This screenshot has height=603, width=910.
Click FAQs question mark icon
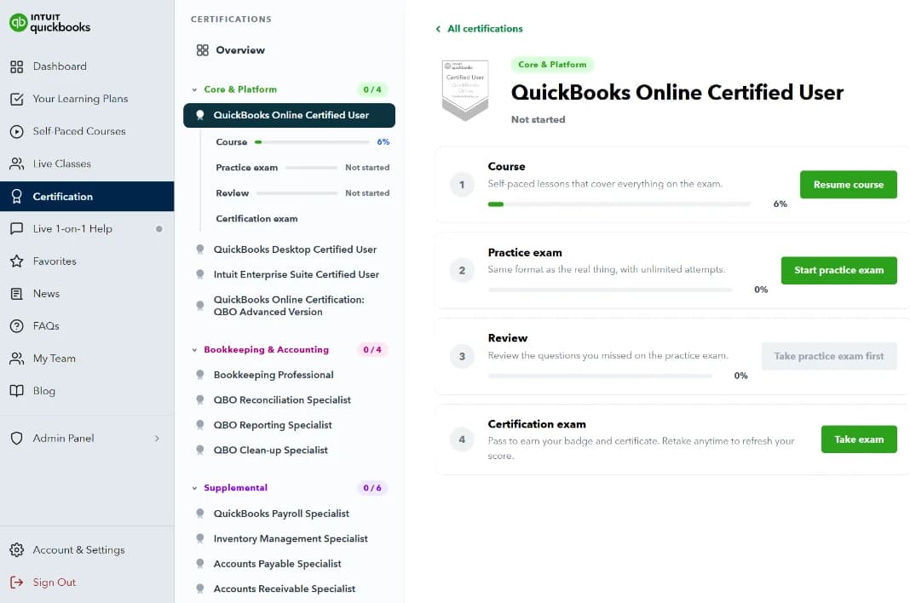coord(17,326)
